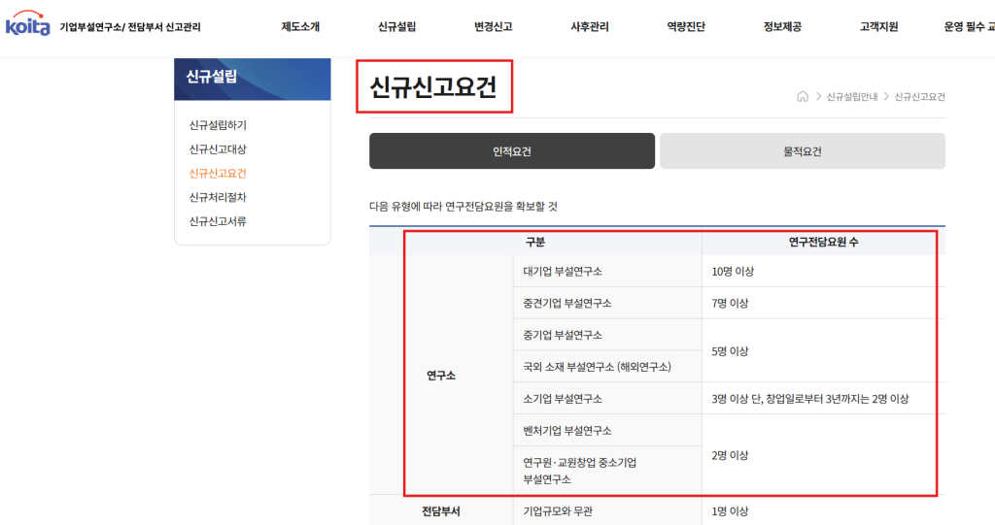Open 신규신고서류 sidebar link
This screenshot has height=525, width=995.
click(218, 221)
